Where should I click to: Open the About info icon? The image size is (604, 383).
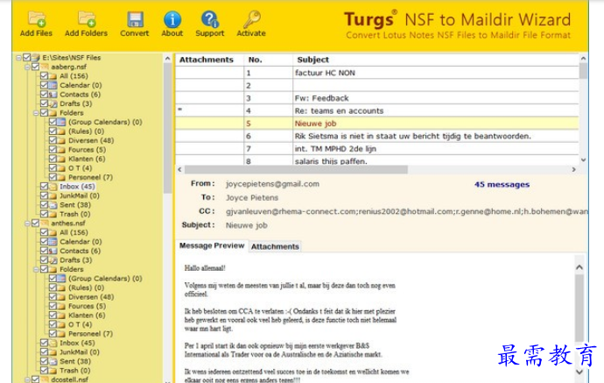172,19
